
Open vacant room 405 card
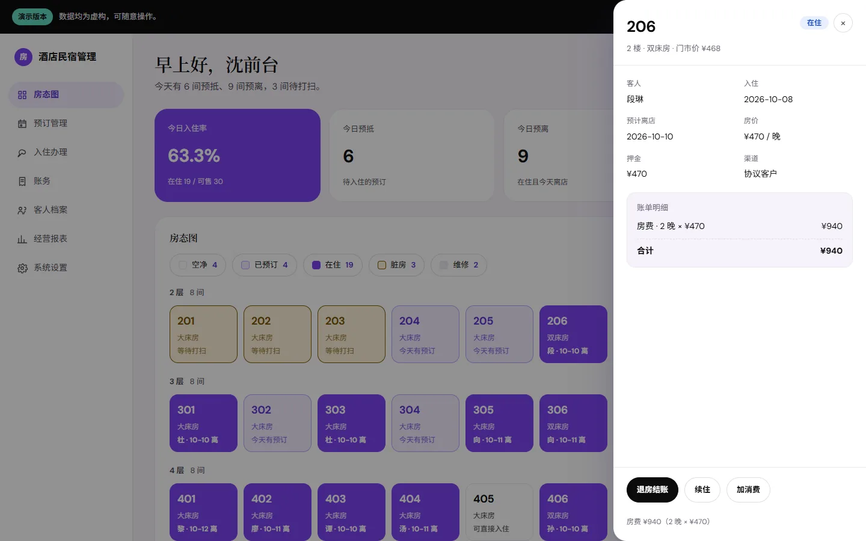coord(499,512)
